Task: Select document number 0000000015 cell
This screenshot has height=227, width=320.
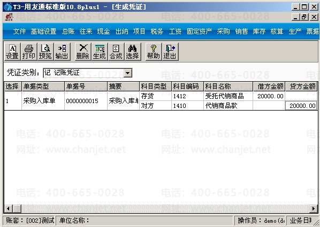Action: point(86,101)
